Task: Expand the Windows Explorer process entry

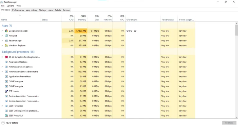Action: tap(2, 45)
